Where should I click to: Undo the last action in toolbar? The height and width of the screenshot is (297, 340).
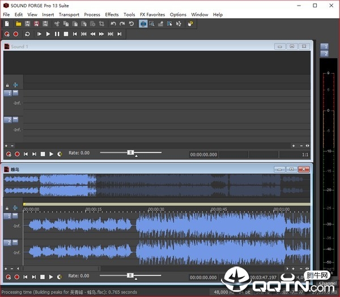[113, 24]
